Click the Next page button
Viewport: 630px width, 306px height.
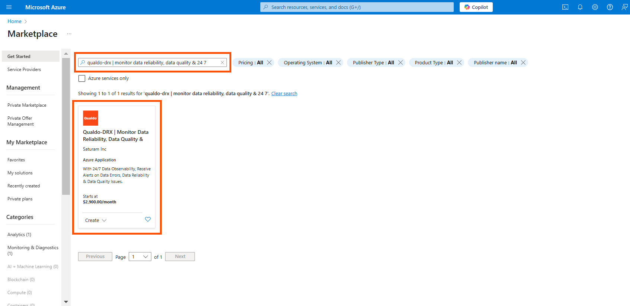click(x=180, y=257)
